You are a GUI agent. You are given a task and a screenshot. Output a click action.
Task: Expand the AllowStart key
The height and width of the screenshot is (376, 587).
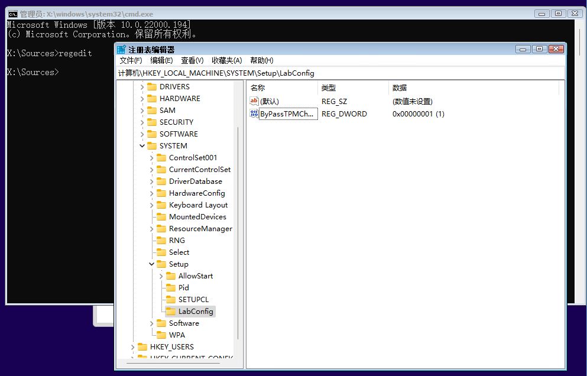click(x=161, y=276)
